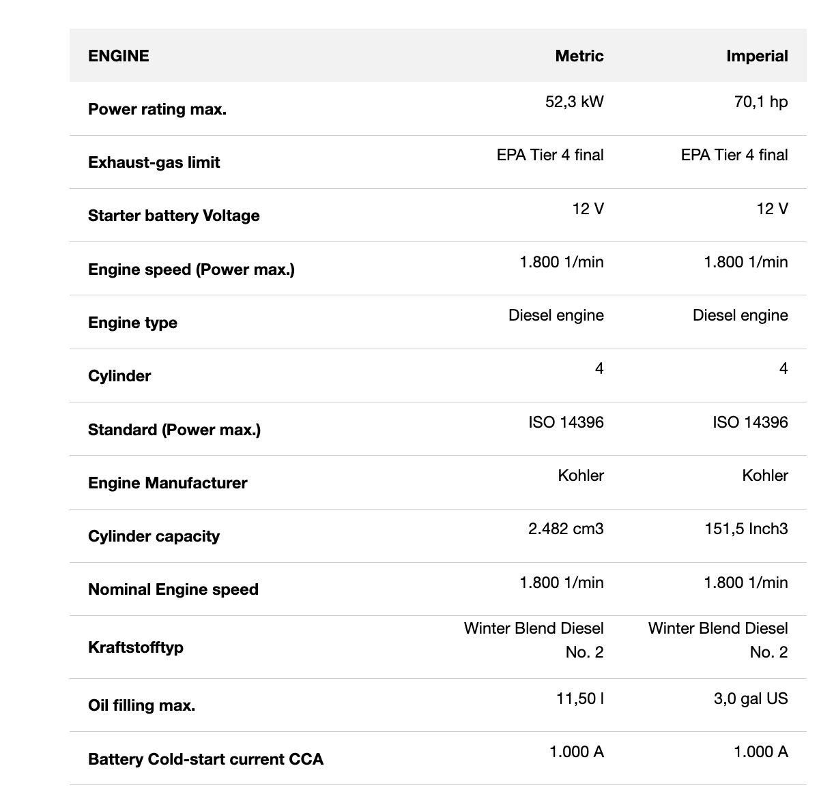Click the 2.482 cm3 value
This screenshot has width=834, height=809.
point(566,529)
